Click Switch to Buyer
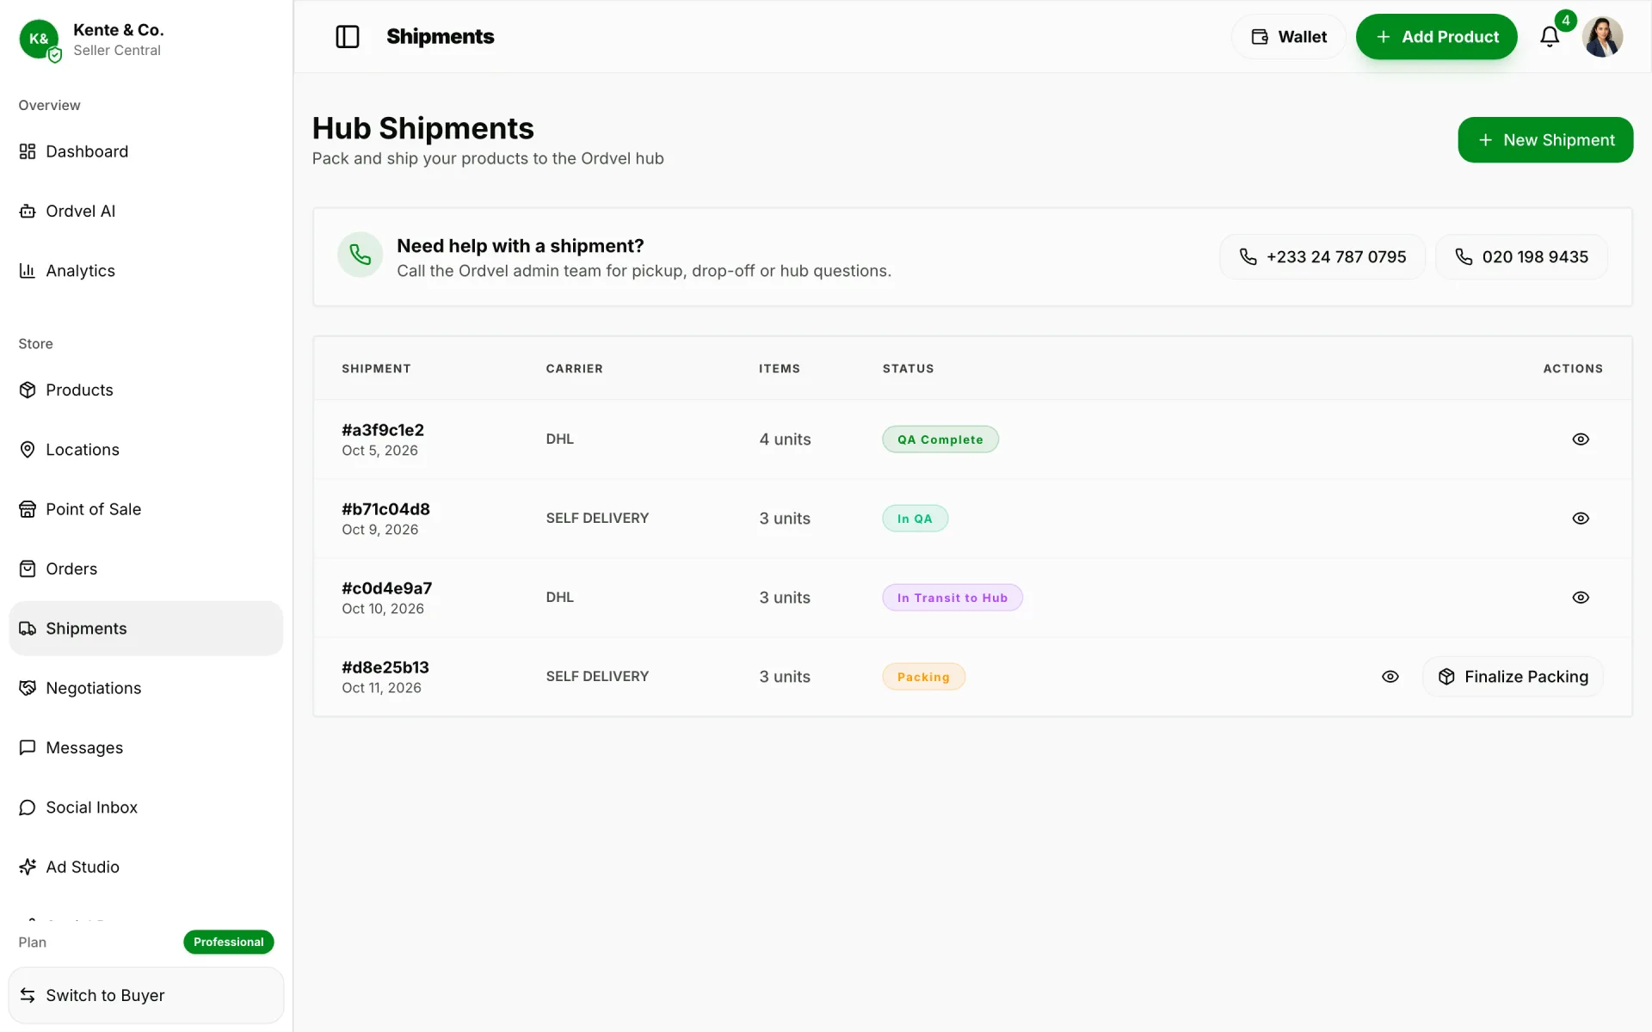This screenshot has width=1652, height=1032. tap(146, 995)
